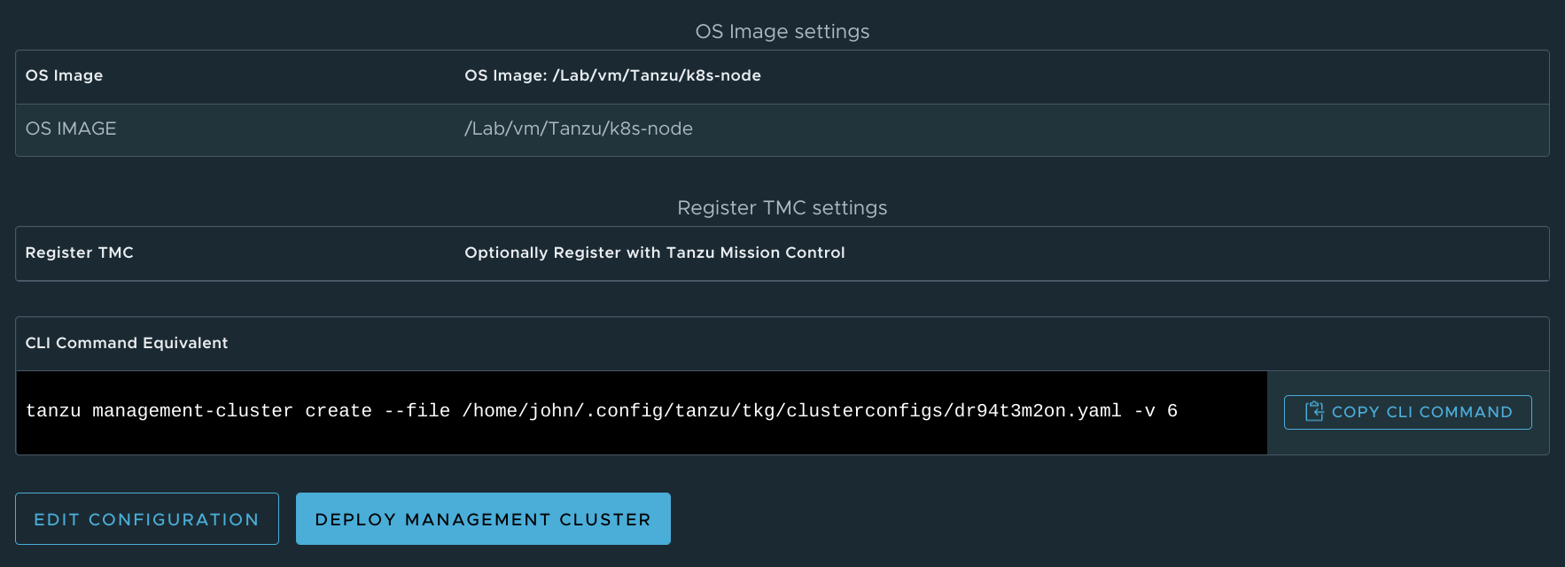Click the uppercase OS IMAGE field label
The height and width of the screenshot is (567, 1565).
point(71,129)
